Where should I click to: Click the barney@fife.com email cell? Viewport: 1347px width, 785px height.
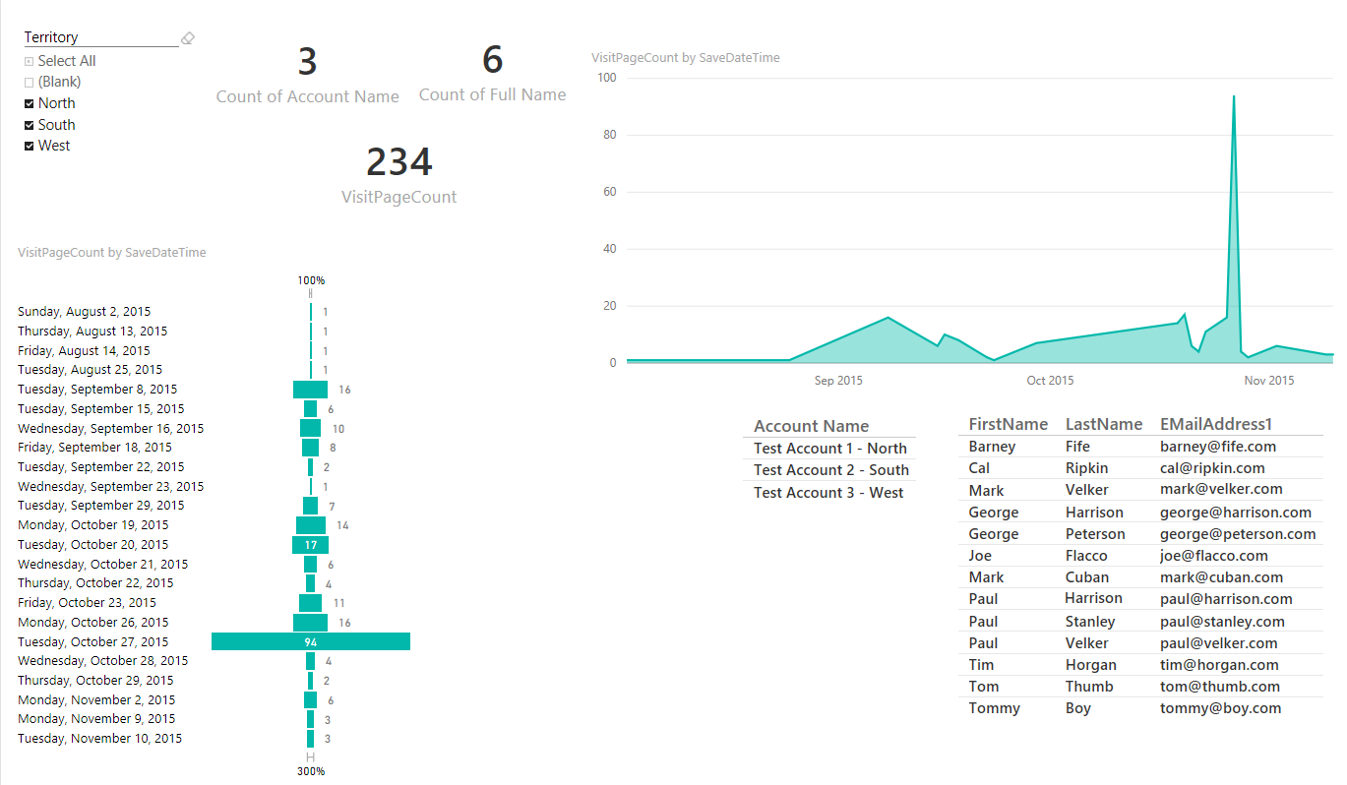(x=1217, y=447)
